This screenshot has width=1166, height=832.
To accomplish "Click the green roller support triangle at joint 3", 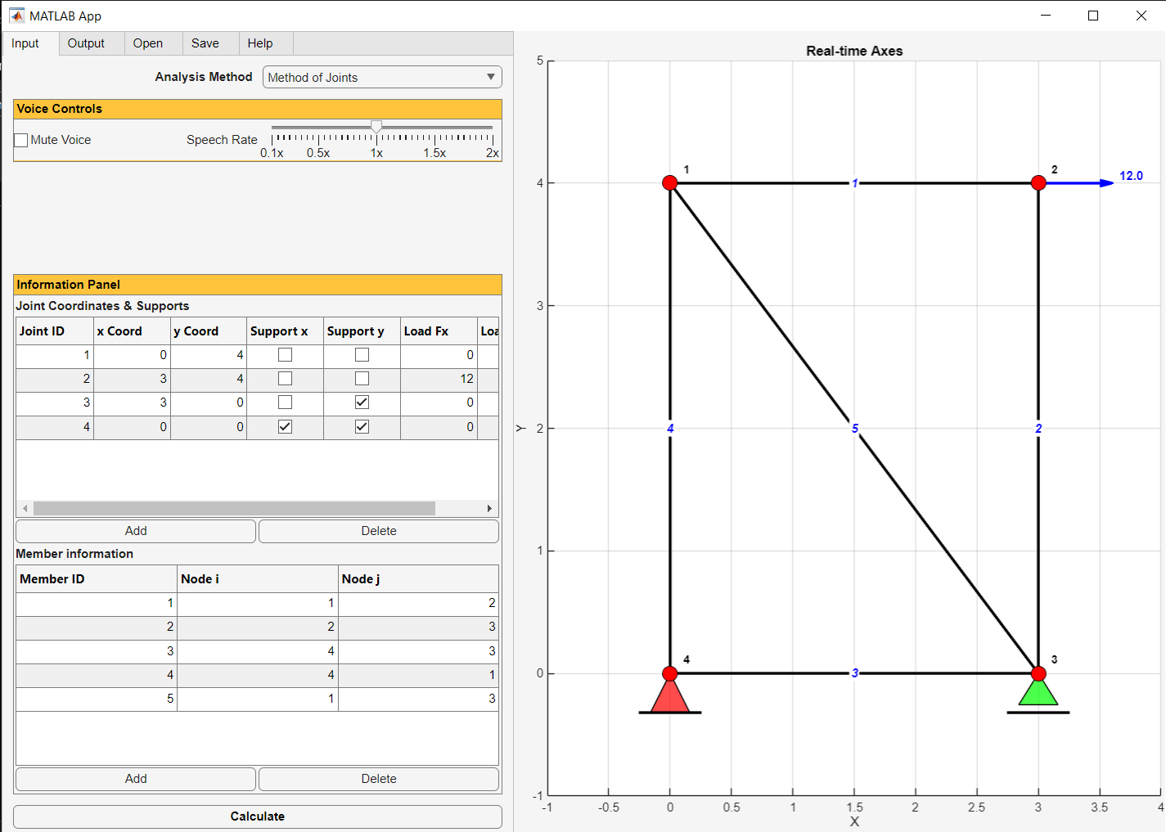I will point(1038,692).
